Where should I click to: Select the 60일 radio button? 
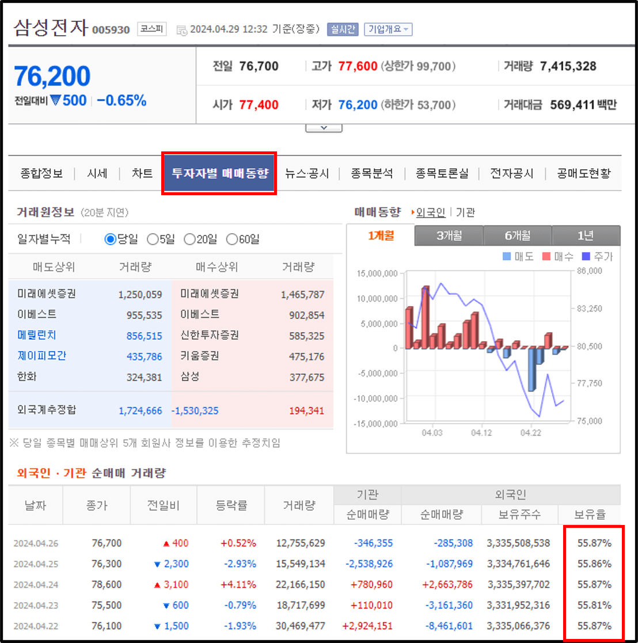pyautogui.click(x=231, y=239)
